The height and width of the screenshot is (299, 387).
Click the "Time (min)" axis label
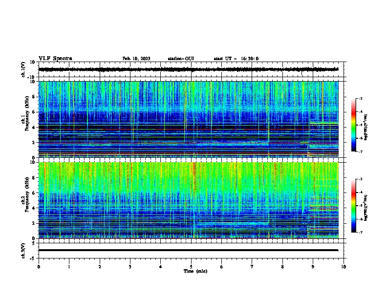click(x=195, y=271)
